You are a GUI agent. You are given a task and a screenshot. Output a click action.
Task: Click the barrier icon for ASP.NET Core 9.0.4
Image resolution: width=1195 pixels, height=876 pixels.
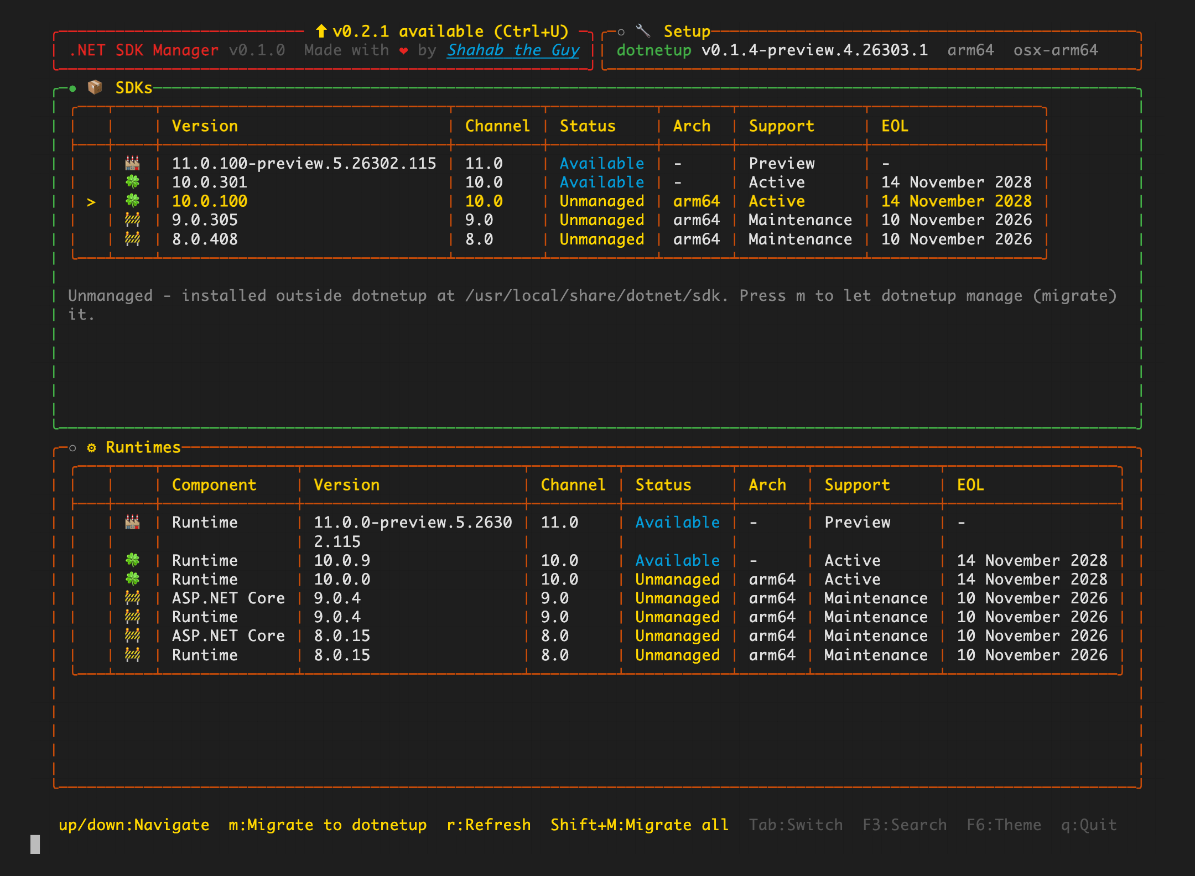pos(132,598)
